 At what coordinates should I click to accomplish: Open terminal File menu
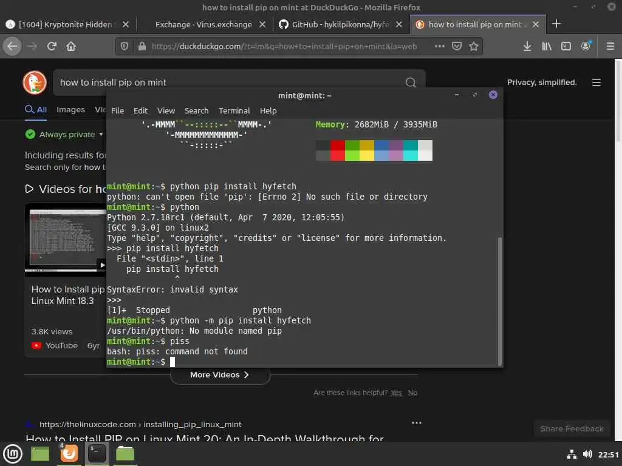coord(117,110)
